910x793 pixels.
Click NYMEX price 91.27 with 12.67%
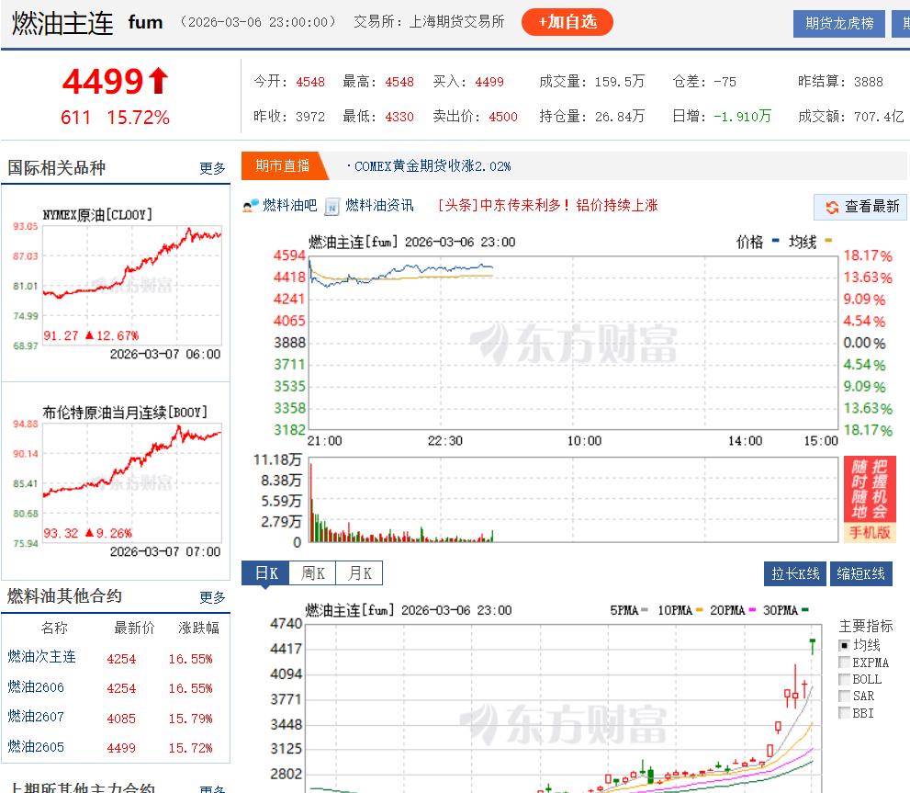91,335
